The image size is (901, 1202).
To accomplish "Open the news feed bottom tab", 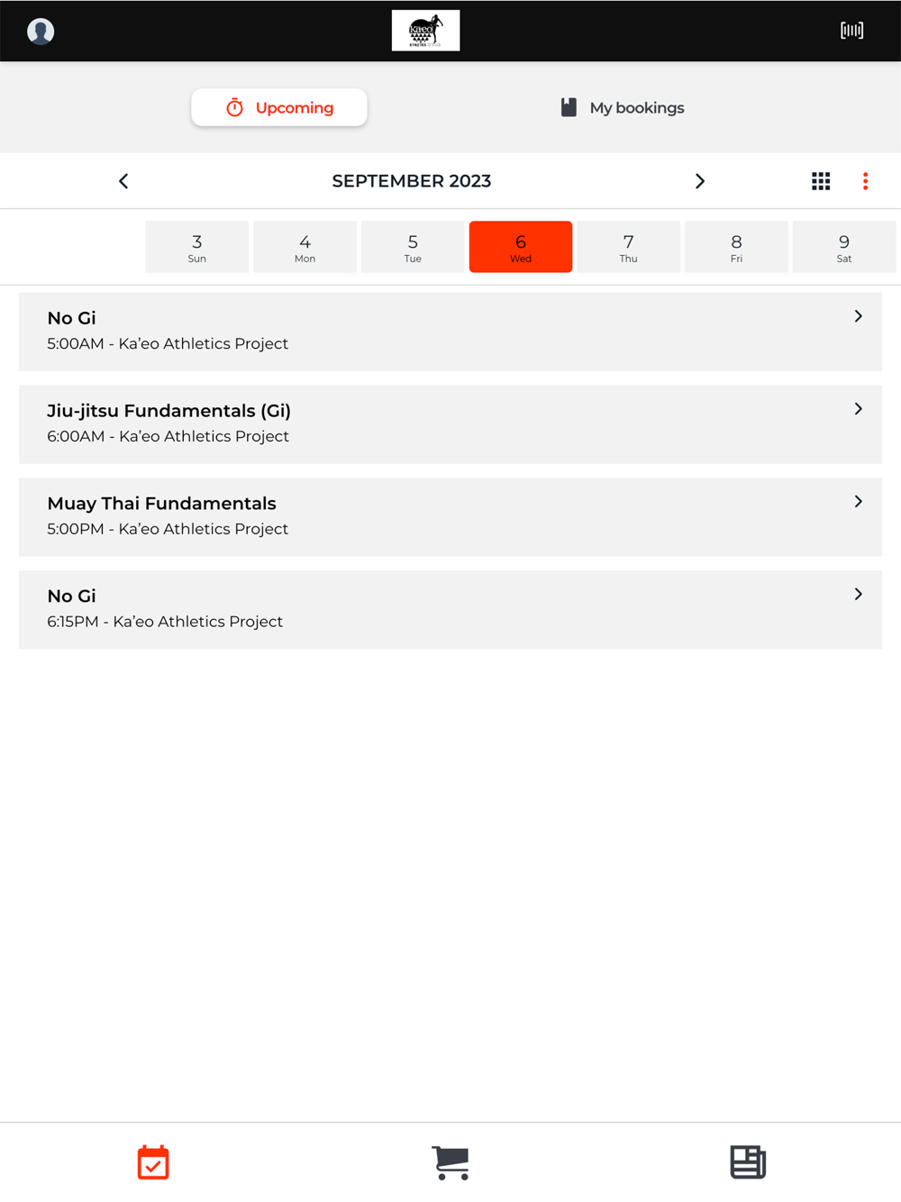I will pyautogui.click(x=748, y=1162).
